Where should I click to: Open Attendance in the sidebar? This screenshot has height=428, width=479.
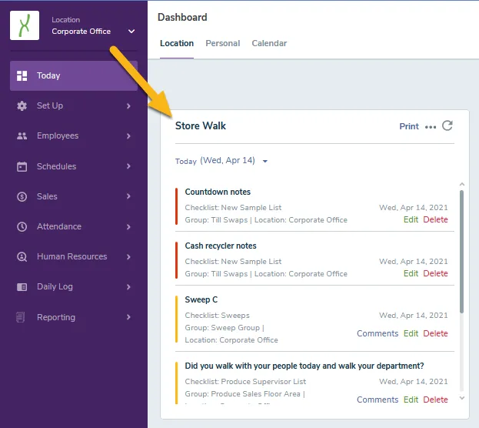(74, 226)
